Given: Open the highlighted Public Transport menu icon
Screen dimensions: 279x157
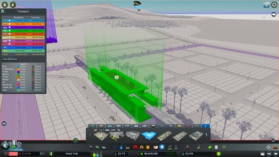Looking at the screenshot, I should 162,147.
